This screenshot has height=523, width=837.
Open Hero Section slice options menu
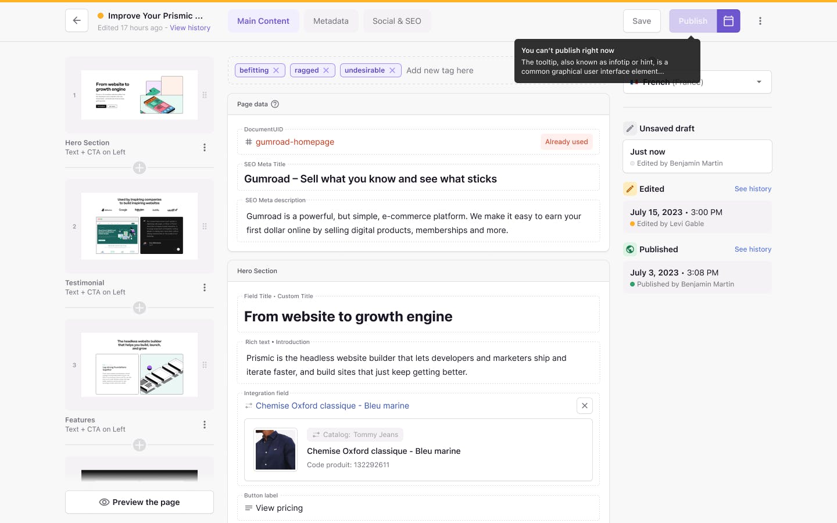[205, 148]
